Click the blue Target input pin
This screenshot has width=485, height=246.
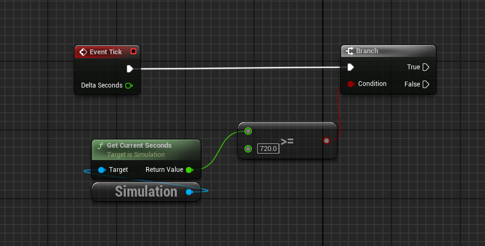102,170
